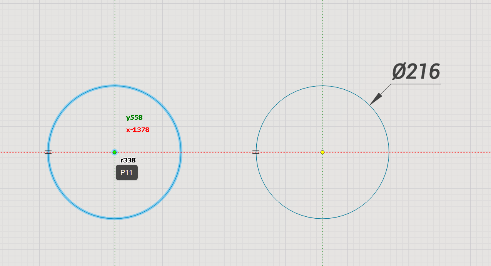491x266 pixels.
Task: Click the red x-1378 coordinate label
Action: pyautogui.click(x=138, y=130)
